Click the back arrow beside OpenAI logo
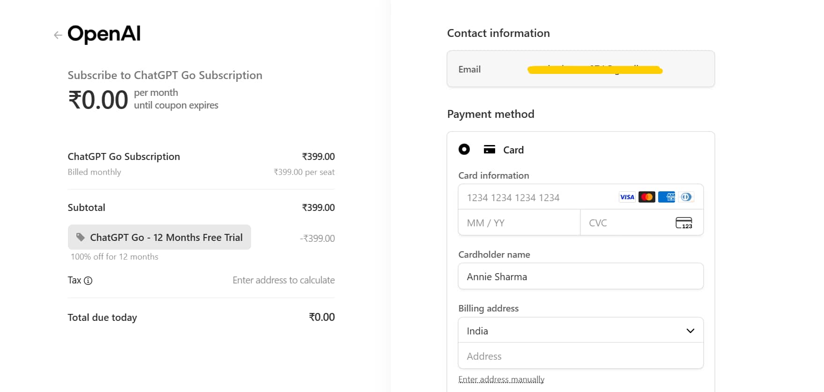This screenshot has height=392, width=824. point(58,35)
